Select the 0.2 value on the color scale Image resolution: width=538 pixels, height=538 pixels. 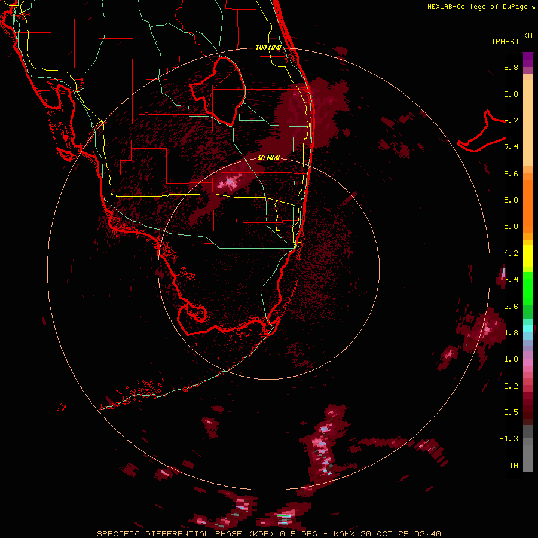pos(511,386)
